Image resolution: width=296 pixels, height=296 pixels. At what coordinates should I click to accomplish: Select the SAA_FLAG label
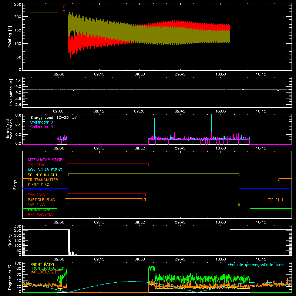[36, 195]
